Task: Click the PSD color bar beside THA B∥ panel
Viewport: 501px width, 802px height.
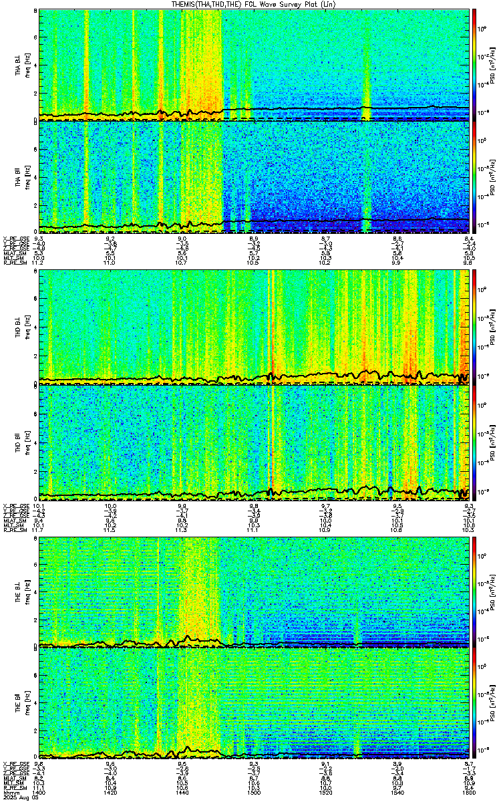Action: point(475,176)
